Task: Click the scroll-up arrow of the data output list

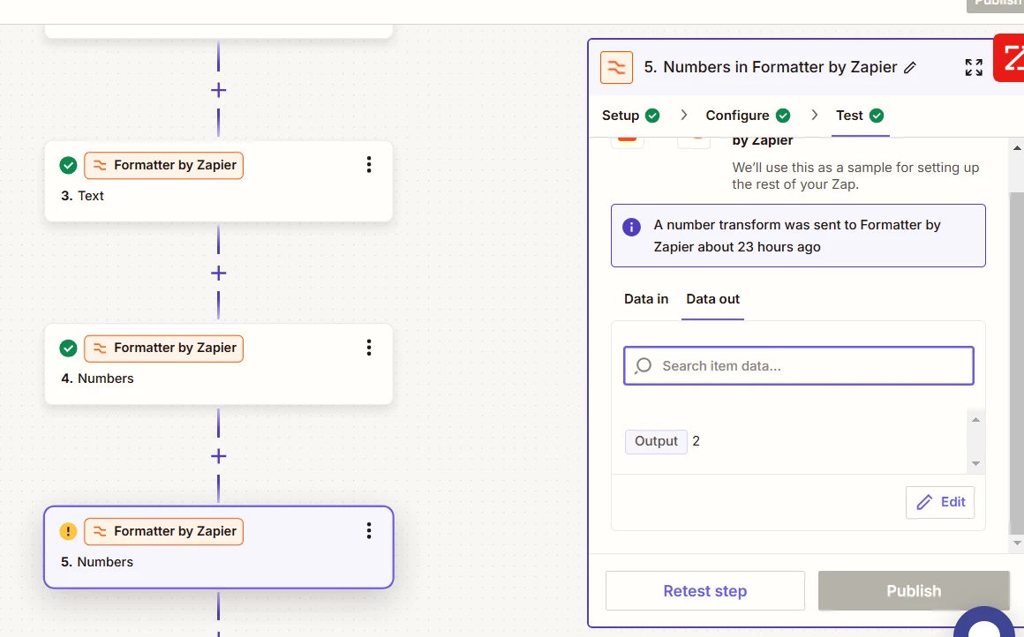Action: click(975, 420)
